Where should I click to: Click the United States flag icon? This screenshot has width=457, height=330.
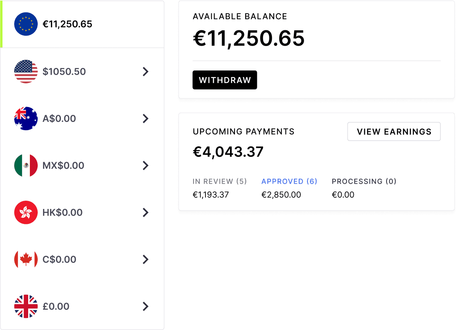click(26, 71)
